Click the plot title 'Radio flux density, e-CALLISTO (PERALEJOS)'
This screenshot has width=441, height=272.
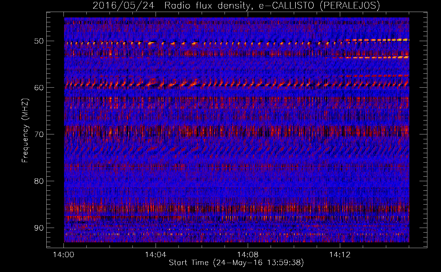272,5
